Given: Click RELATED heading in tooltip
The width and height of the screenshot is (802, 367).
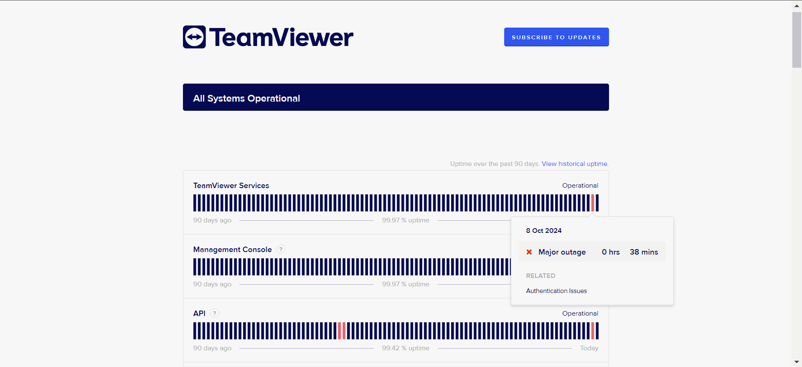Looking at the screenshot, I should [x=541, y=276].
